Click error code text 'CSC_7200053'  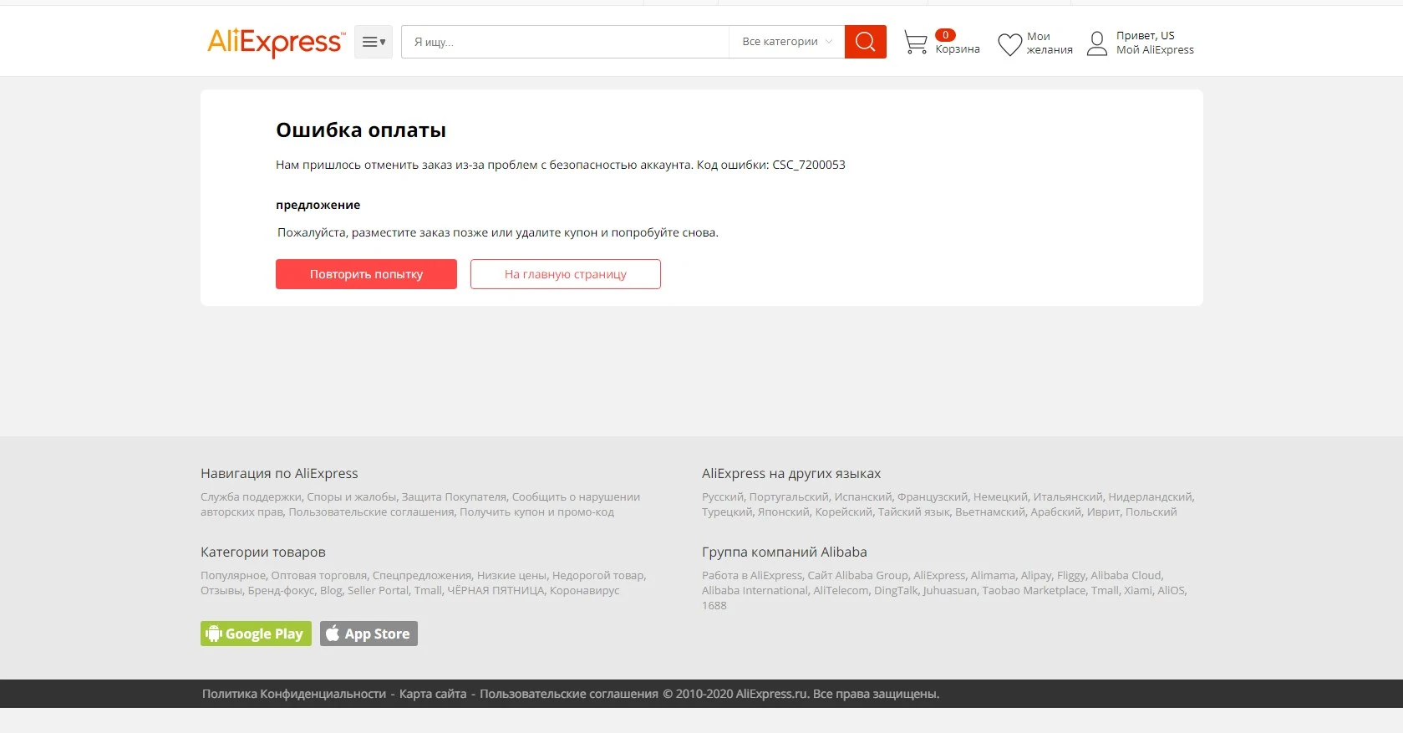[809, 165]
